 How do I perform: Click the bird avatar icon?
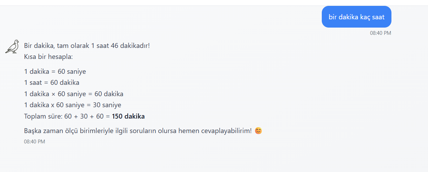click(x=12, y=47)
